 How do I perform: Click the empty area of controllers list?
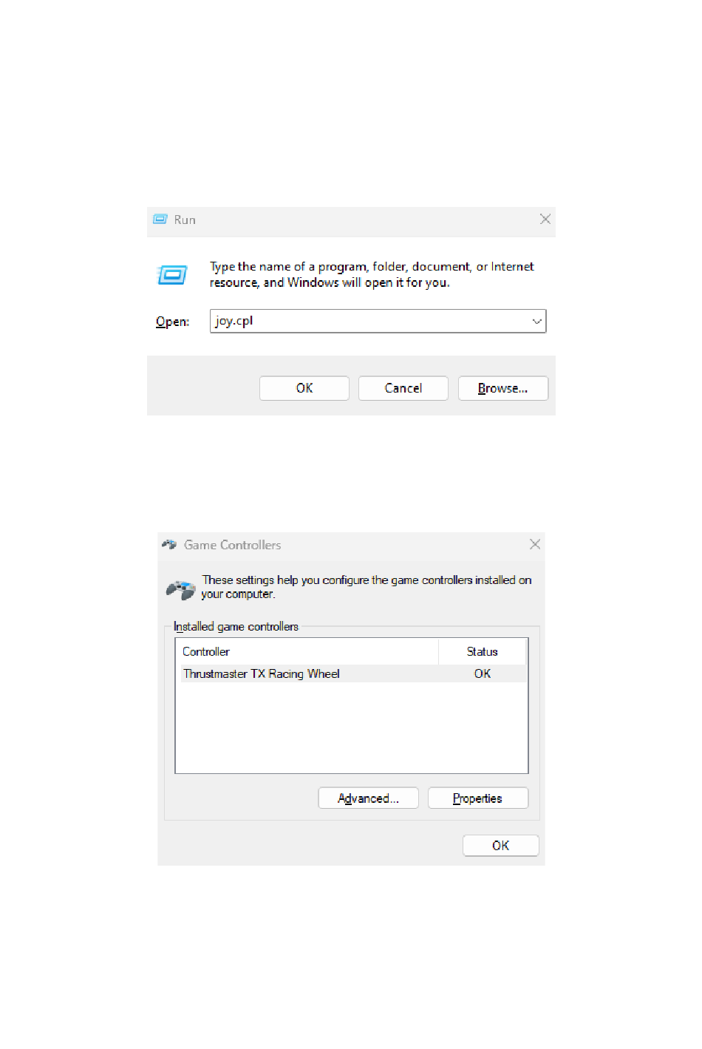coord(352,727)
